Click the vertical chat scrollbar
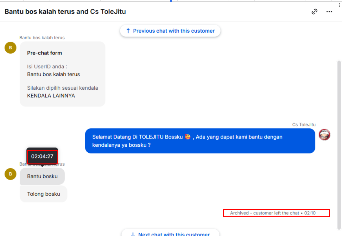 [x=339, y=145]
